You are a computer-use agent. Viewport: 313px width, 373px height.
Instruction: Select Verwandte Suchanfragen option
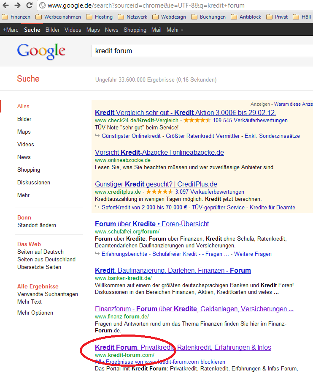click(x=48, y=294)
